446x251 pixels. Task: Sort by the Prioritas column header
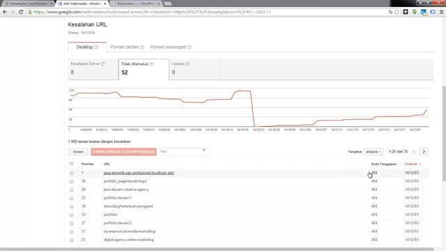click(87, 164)
